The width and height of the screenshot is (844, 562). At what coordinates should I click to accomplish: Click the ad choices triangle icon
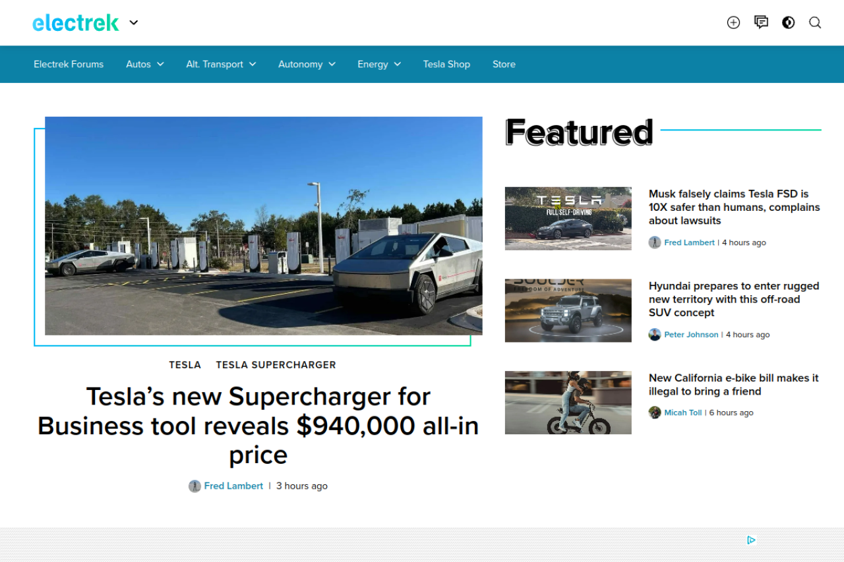(751, 540)
